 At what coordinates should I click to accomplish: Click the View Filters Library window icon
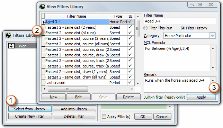coord(42,7)
